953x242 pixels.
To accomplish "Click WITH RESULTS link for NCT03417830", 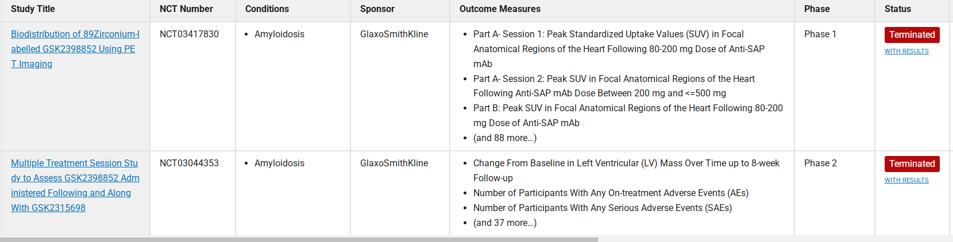I will coord(906,51).
